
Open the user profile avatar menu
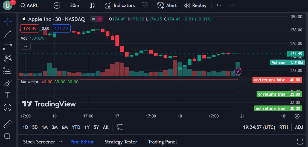7,5
